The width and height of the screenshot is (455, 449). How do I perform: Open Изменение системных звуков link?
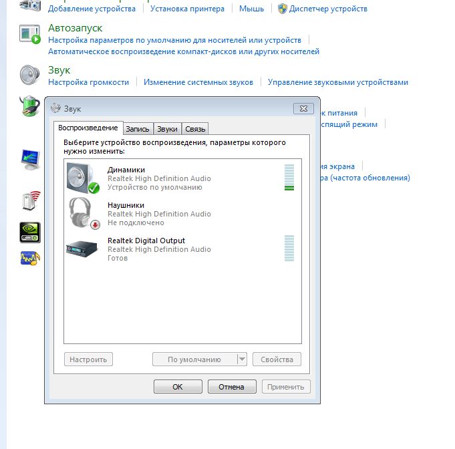click(x=198, y=82)
